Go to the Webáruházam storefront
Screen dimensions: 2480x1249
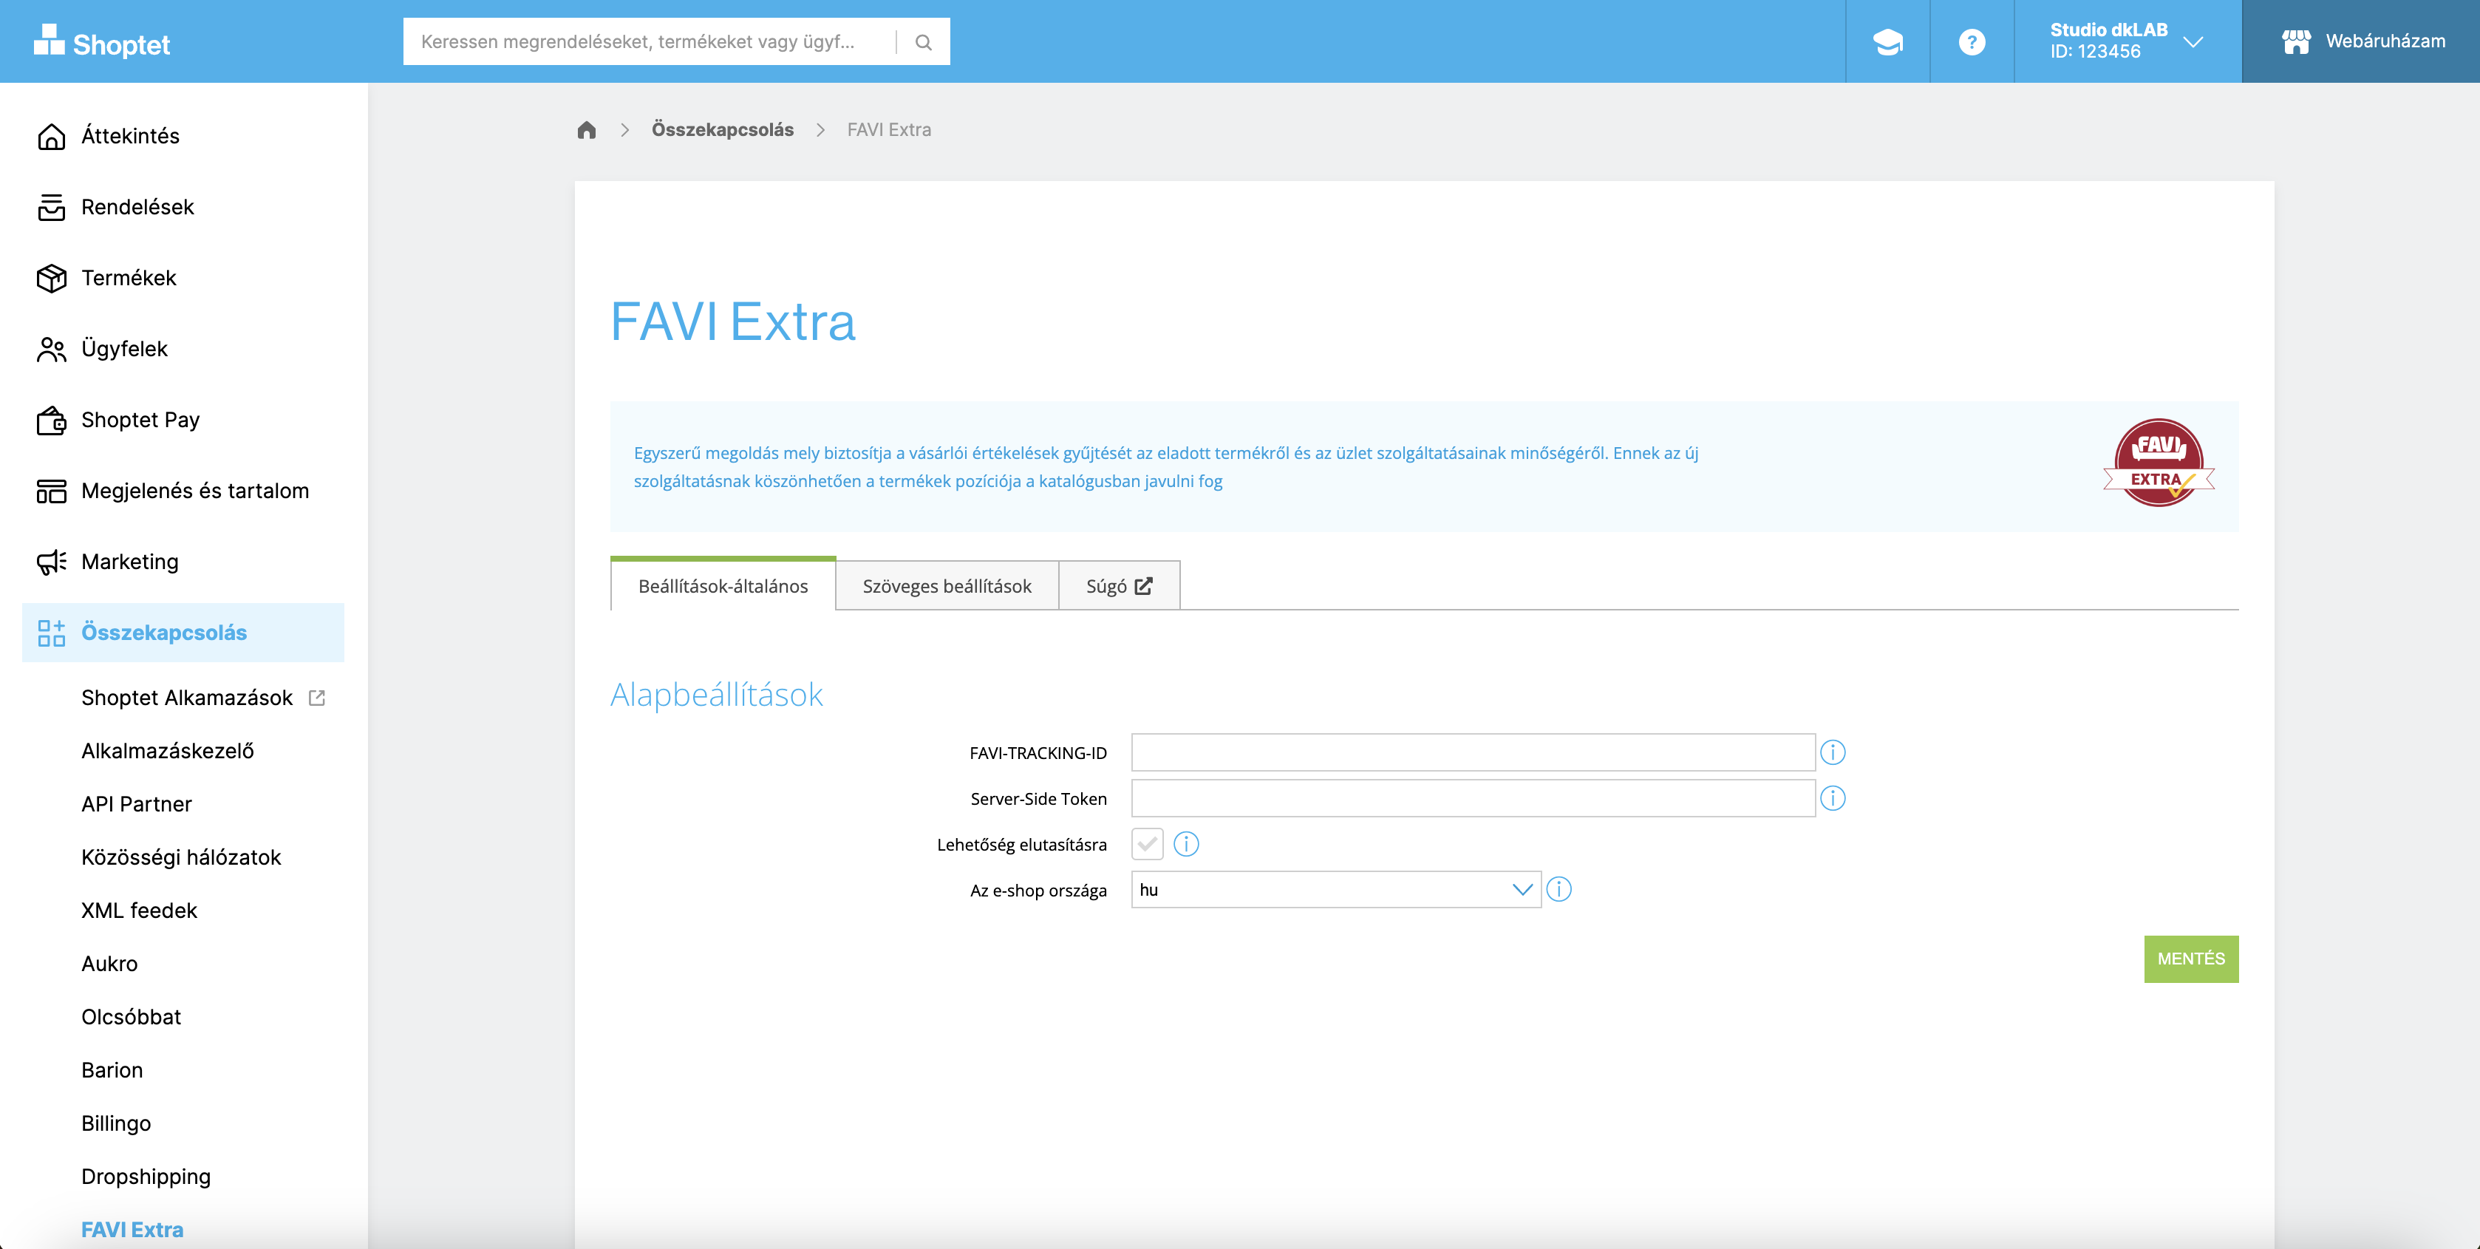[2360, 41]
